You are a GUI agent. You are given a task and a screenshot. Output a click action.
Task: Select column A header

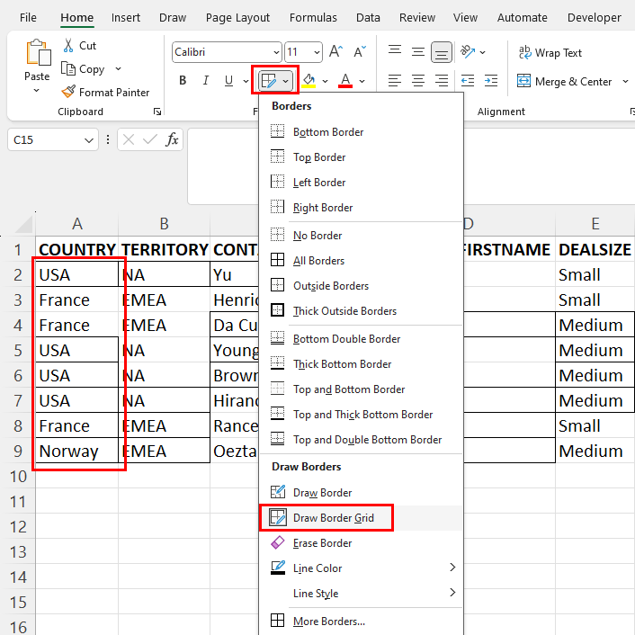[x=77, y=224]
